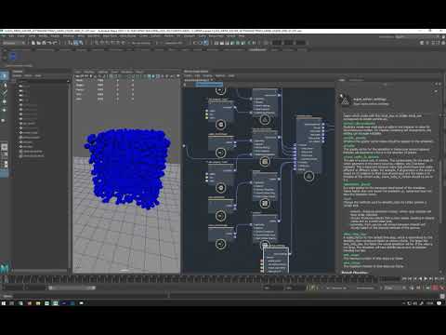Click the New Scene icon on status line

point(33,43)
